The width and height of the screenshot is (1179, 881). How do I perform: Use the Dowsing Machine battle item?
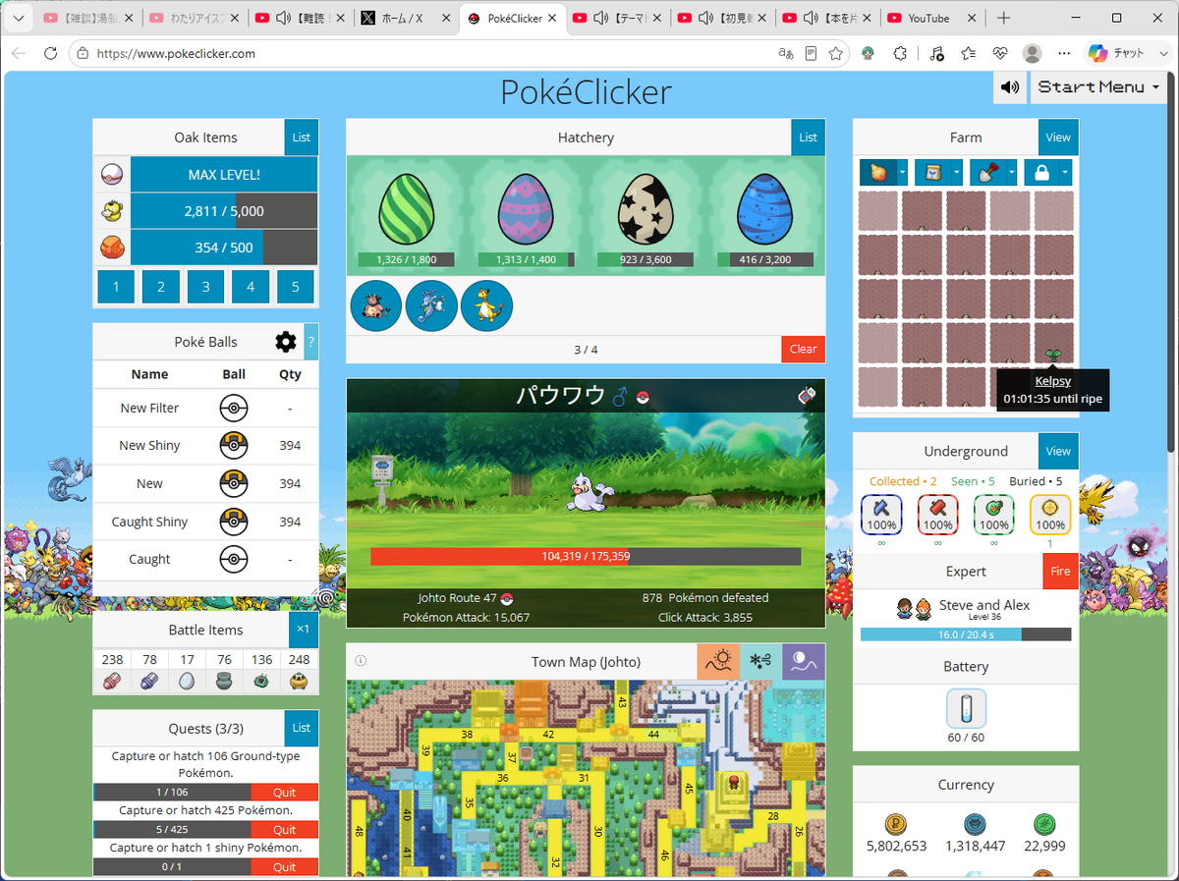[261, 681]
